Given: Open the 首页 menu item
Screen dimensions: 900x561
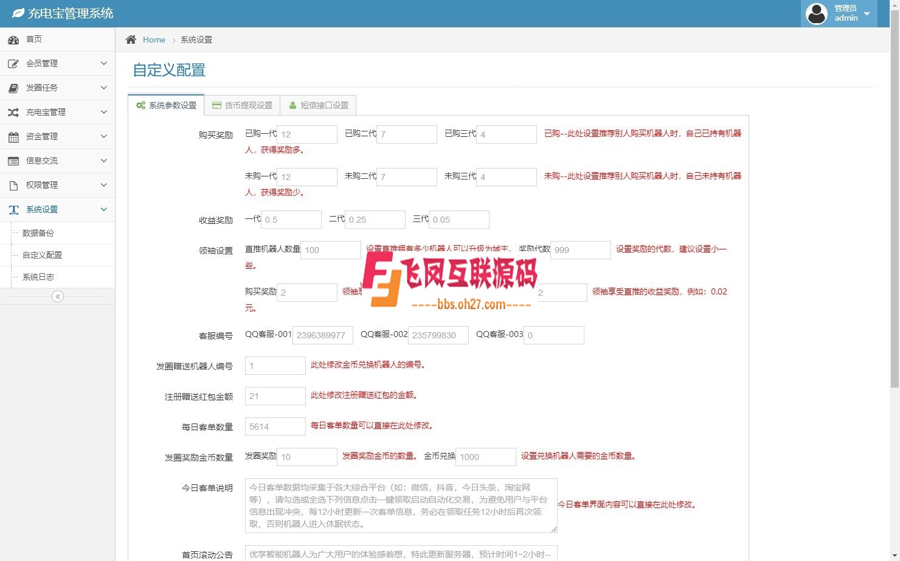Looking at the screenshot, I should point(57,40).
